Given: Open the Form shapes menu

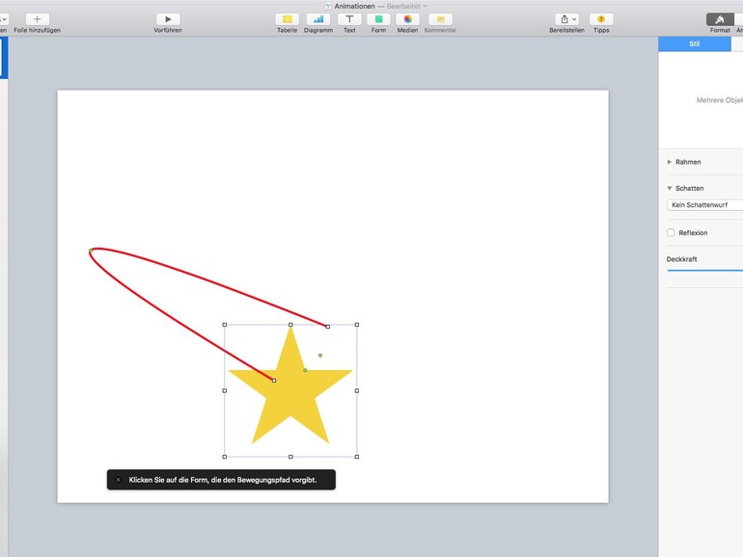Looking at the screenshot, I should tap(378, 19).
